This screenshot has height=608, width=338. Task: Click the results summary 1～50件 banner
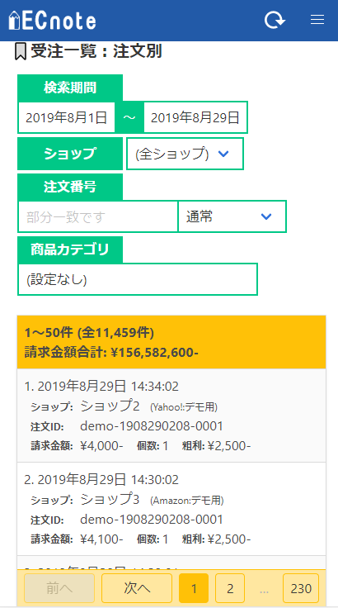[171, 342]
